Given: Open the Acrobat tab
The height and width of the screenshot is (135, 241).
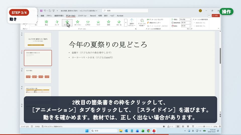Looking at the screenshot, I should [120, 15].
